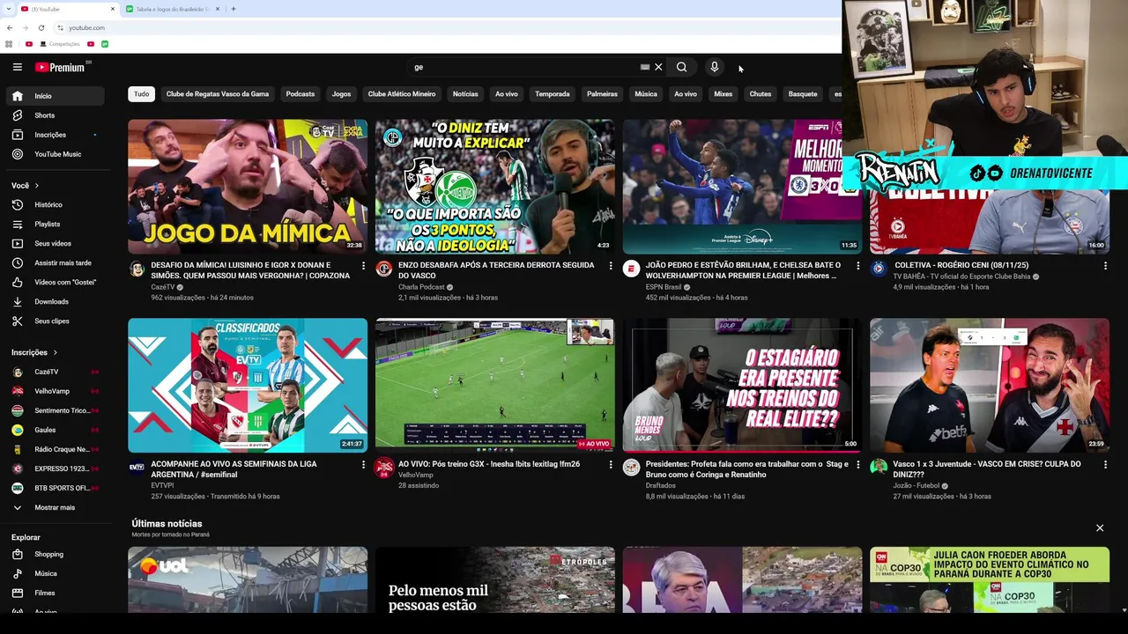This screenshot has width=1128, height=634.
Task: Select Clube de Regatas Vasco da Gama chip
Action: [218, 93]
